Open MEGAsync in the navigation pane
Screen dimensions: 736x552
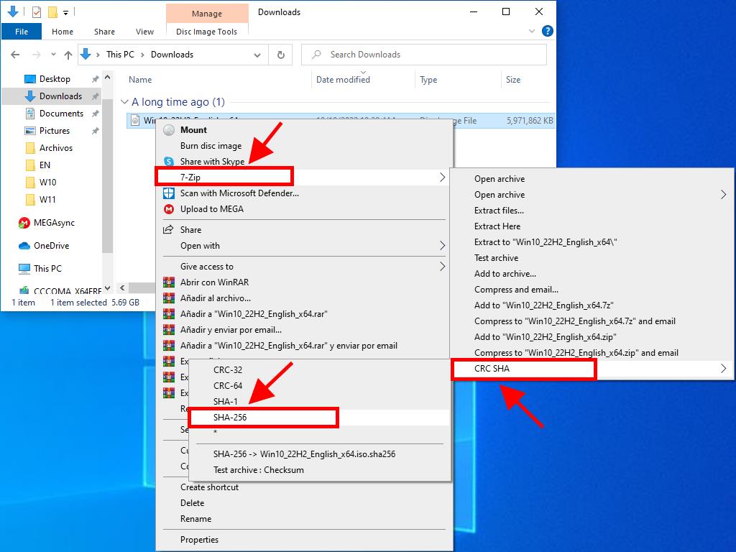[54, 223]
